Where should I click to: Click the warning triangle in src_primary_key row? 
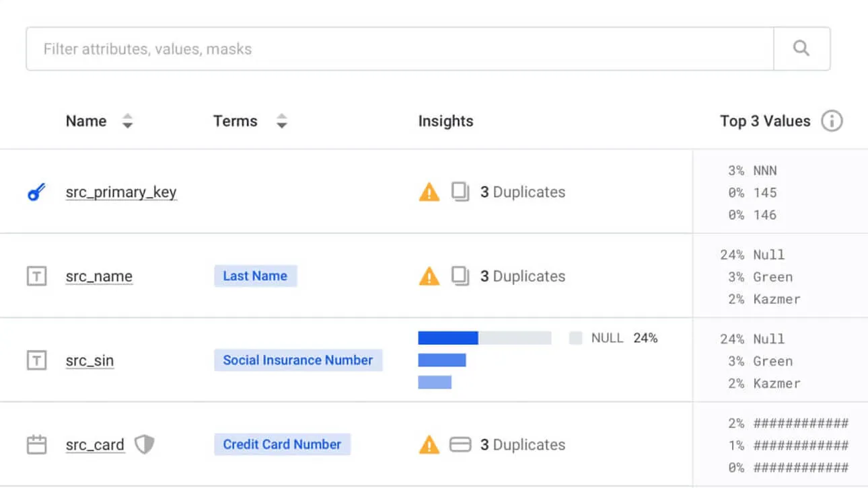[429, 193]
